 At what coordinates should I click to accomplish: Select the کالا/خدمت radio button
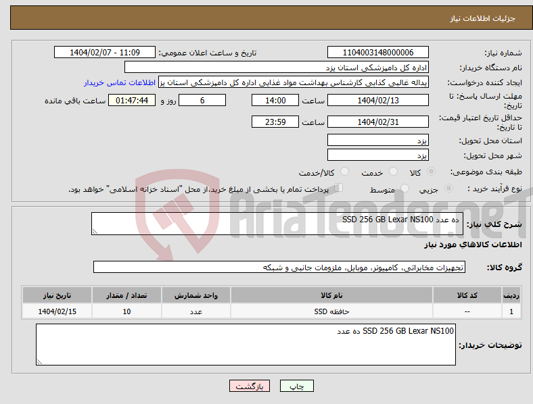pyautogui.click(x=345, y=172)
